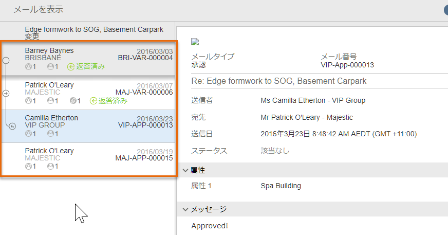This screenshot has width=448, height=235.
Task: Click recipient Mr Patrick O'Leary - Majestic
Action: tap(307, 117)
